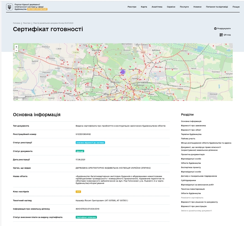
Task: Click the Дубляни label on the map
Action: tap(156, 50)
